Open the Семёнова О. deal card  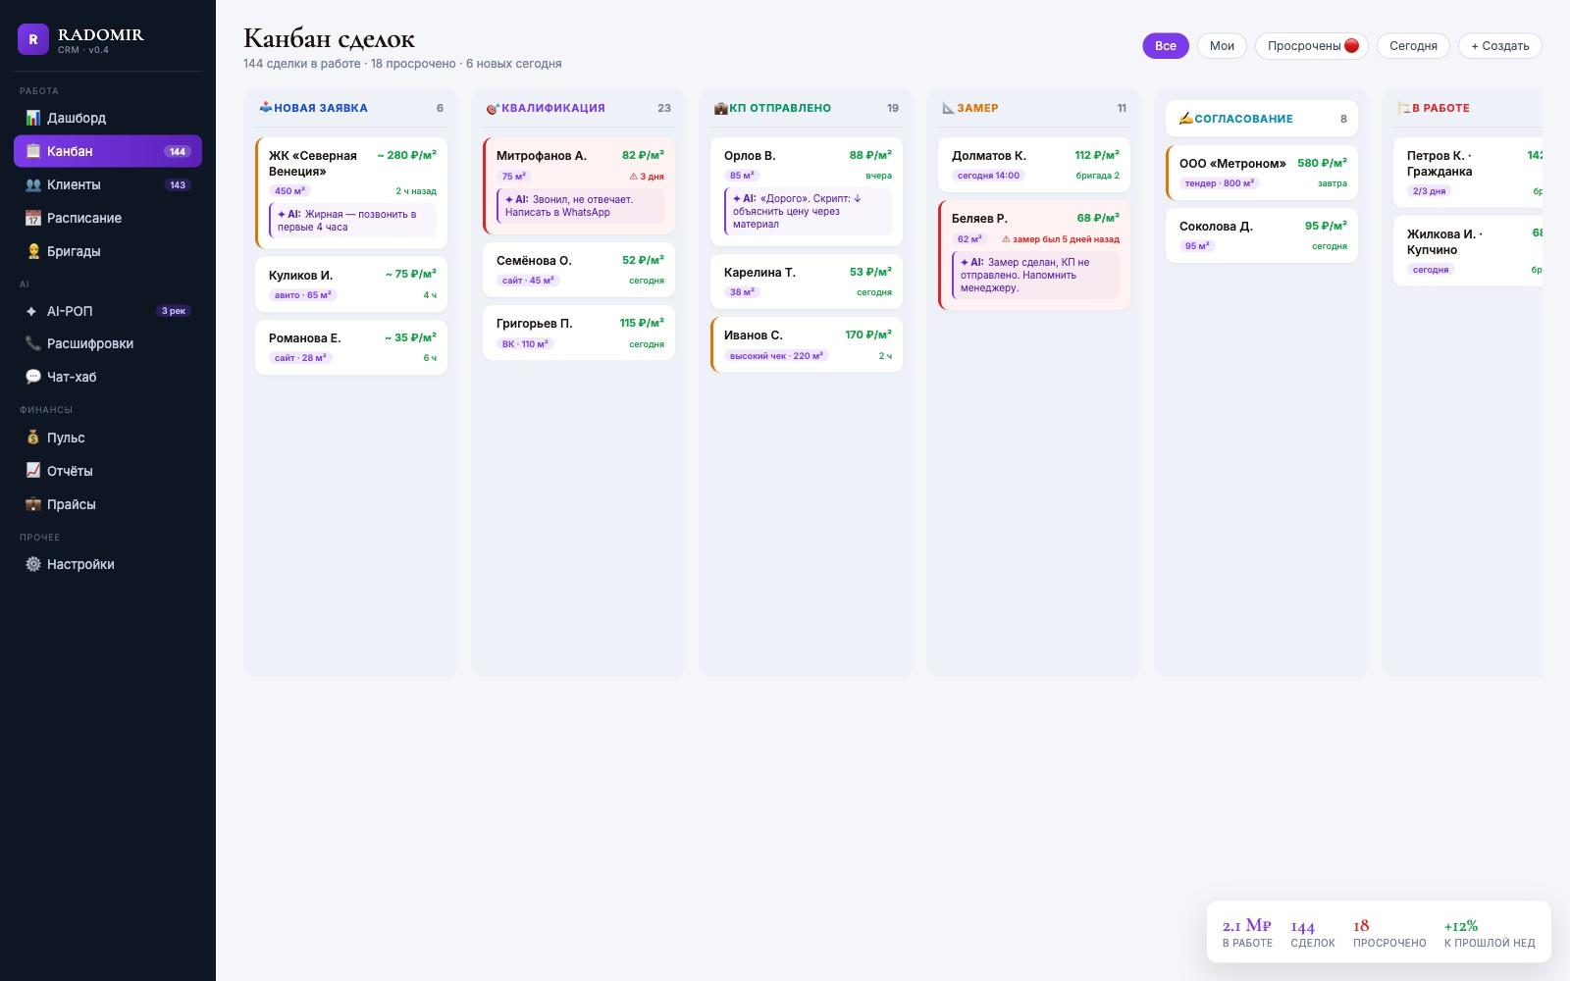579,270
